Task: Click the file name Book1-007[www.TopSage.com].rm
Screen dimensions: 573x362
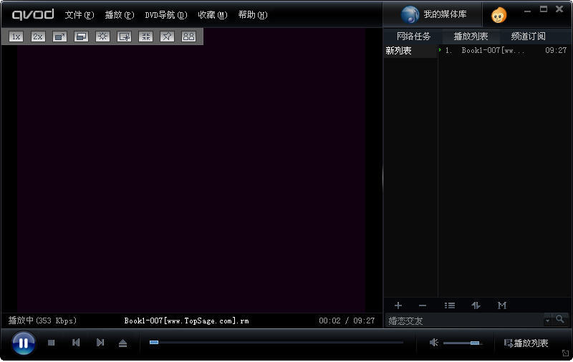Action: 186,321
